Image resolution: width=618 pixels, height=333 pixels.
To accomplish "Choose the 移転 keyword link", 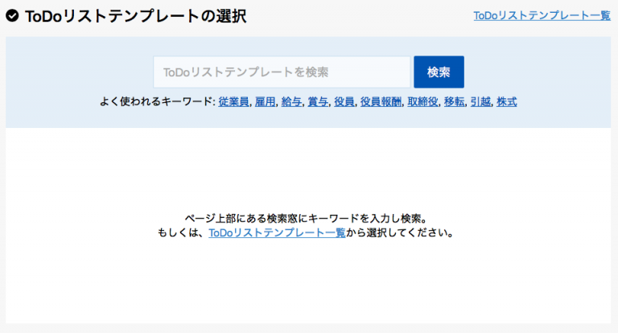I will click(x=454, y=102).
